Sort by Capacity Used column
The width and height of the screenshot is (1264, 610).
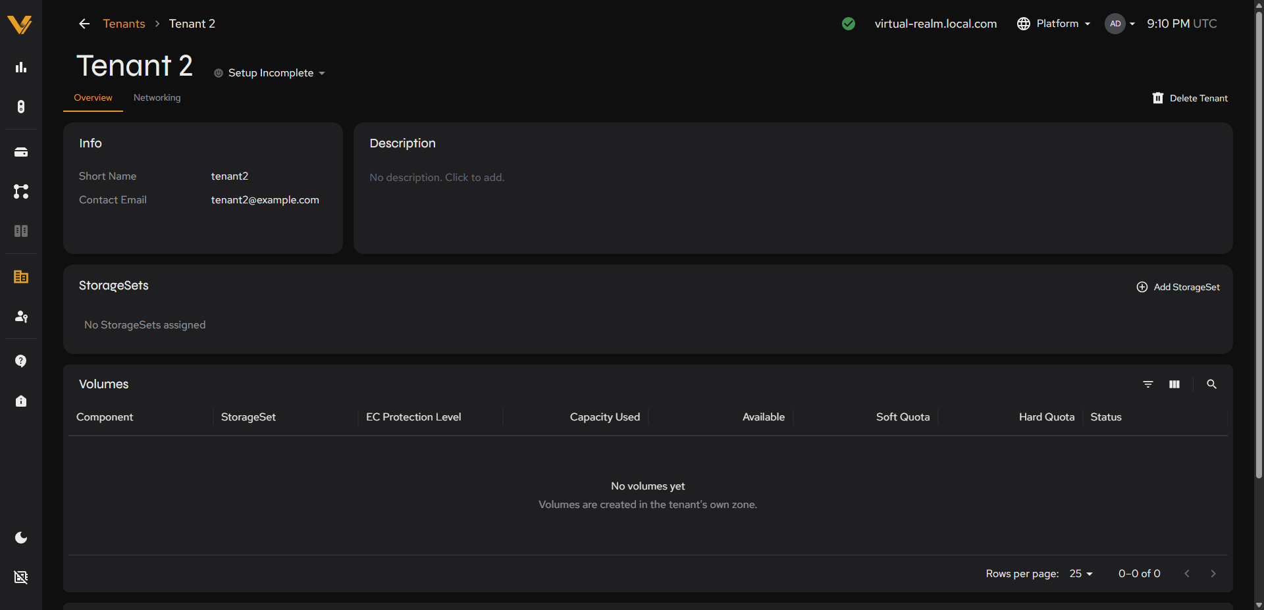pos(605,417)
